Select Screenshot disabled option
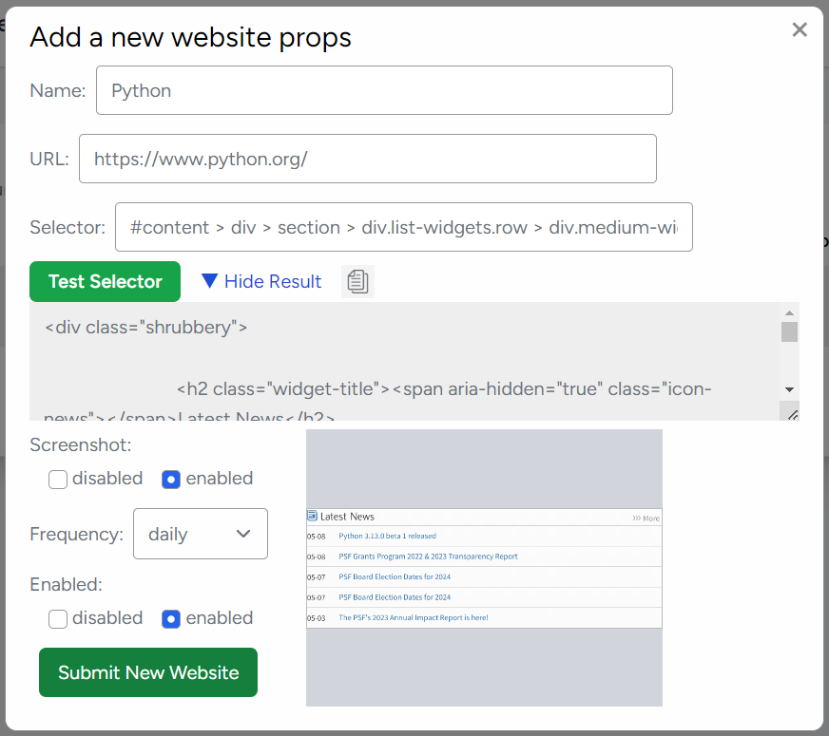The image size is (829, 736). 58,480
